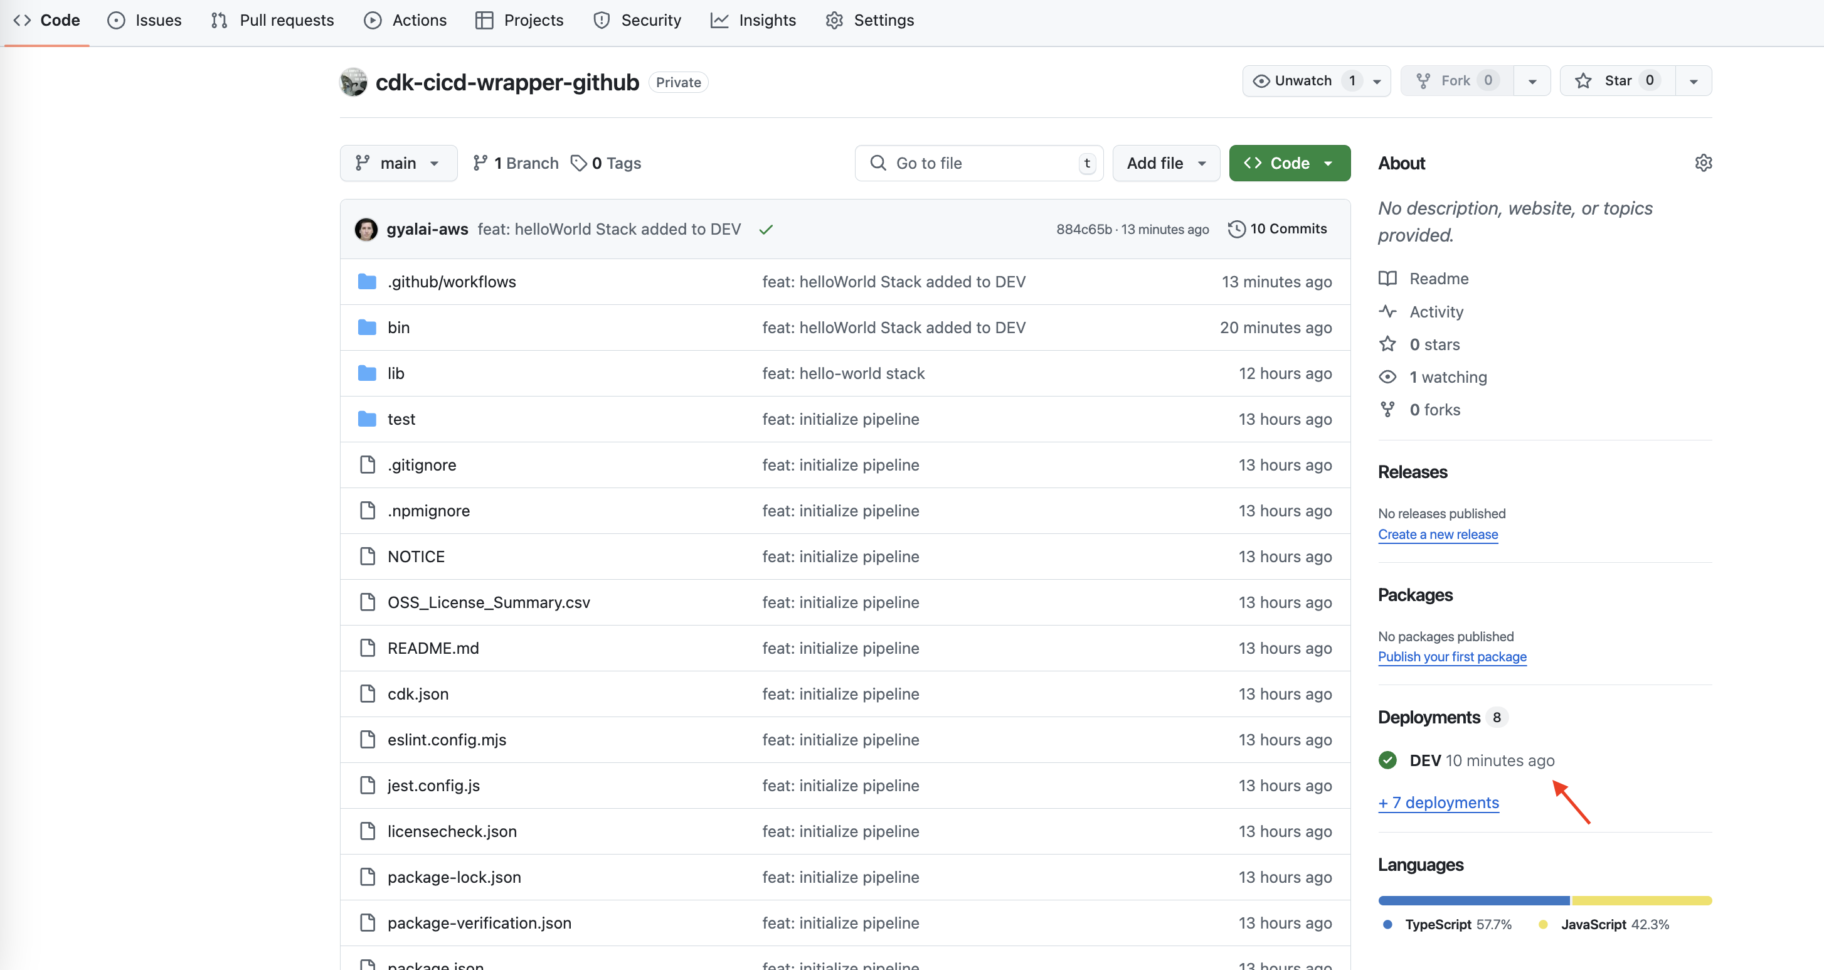Open the Pull requests tab
The width and height of the screenshot is (1824, 970).
tap(273, 21)
